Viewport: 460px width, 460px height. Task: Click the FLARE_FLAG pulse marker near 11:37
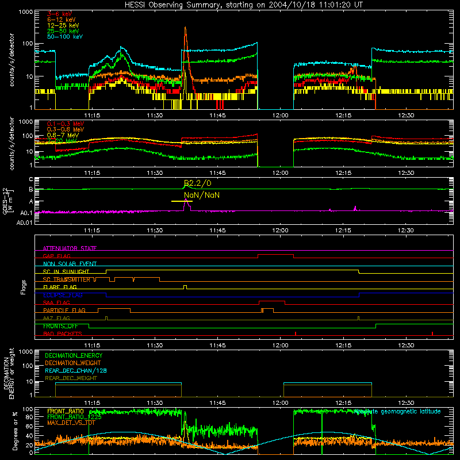(x=185, y=286)
